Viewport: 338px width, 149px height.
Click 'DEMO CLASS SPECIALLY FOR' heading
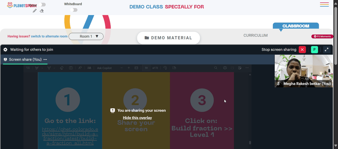[167, 7]
